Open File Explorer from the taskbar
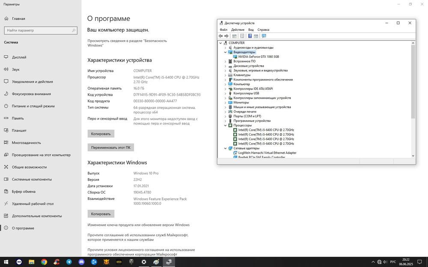This screenshot has height=267, width=428. pos(31,262)
